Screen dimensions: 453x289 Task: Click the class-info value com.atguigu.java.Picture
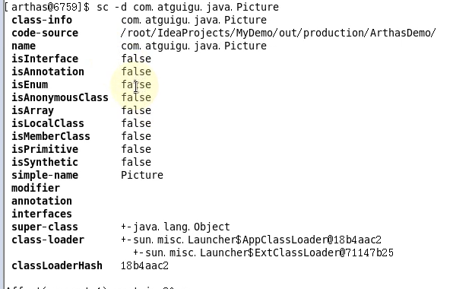[194, 20]
